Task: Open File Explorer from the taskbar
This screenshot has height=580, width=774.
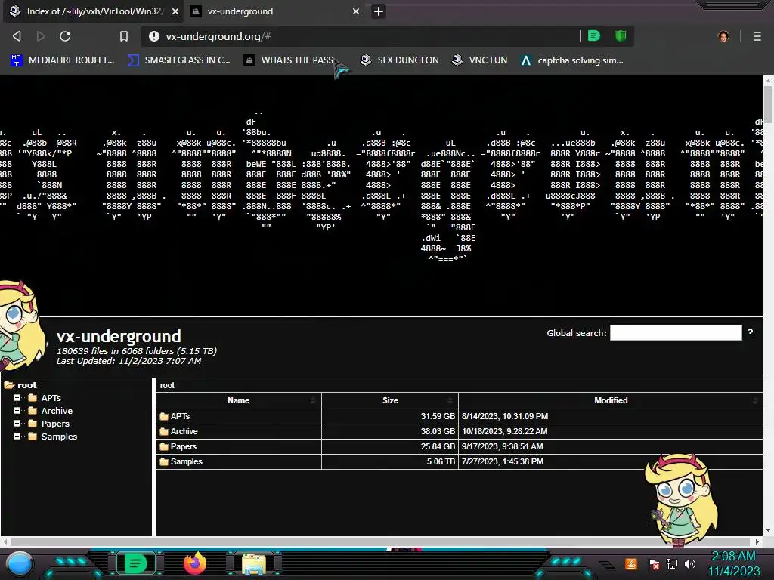Action: (254, 563)
